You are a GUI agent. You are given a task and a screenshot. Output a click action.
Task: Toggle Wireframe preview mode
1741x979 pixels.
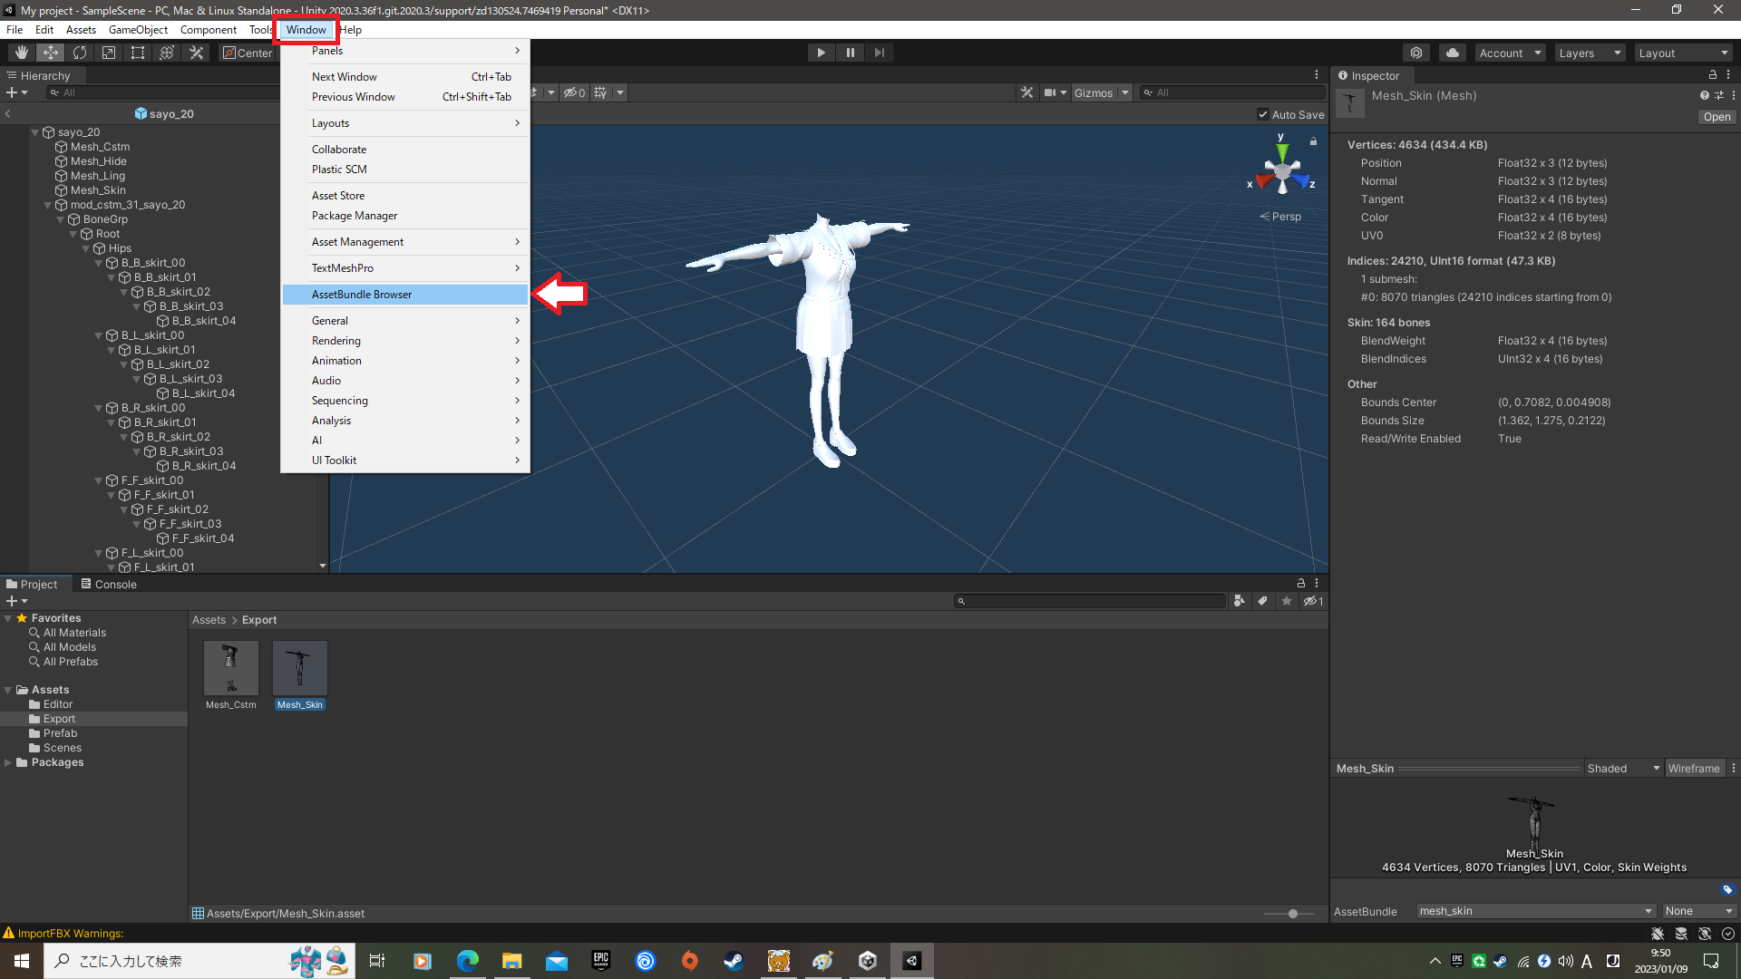click(x=1694, y=768)
